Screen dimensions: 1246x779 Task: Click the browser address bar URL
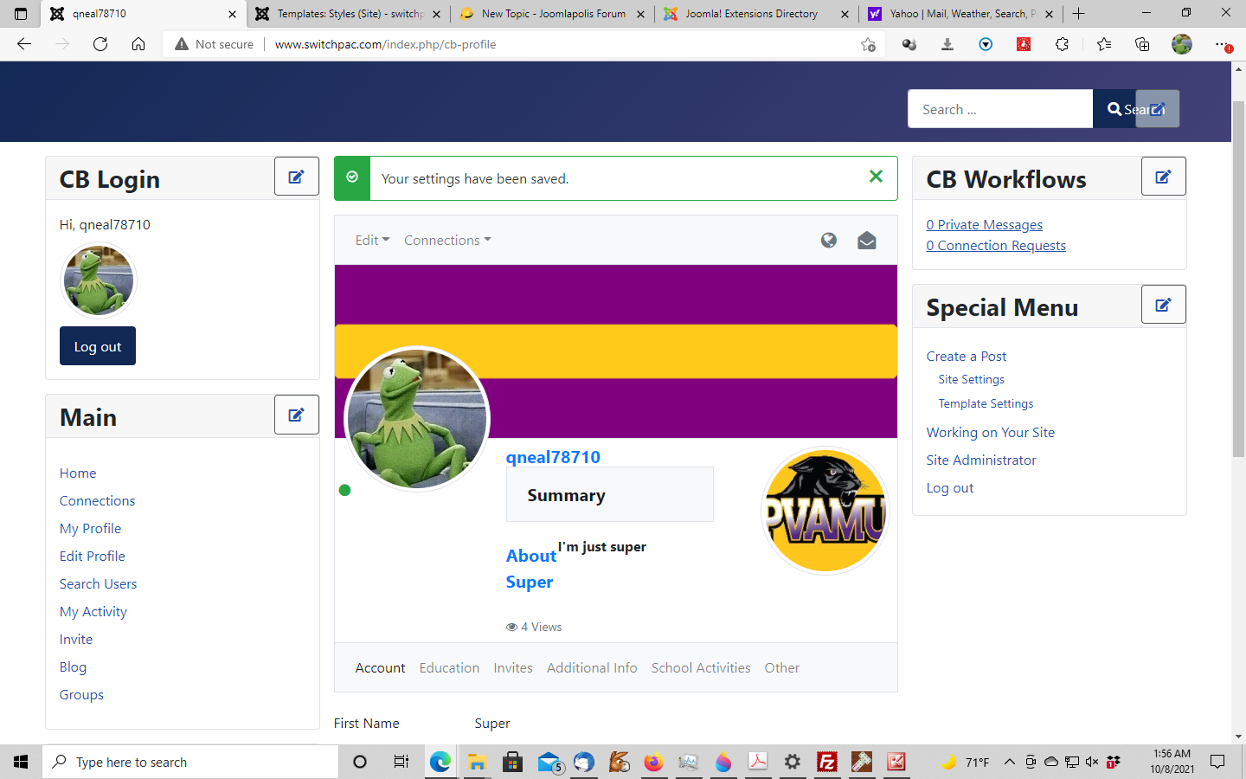pos(385,44)
